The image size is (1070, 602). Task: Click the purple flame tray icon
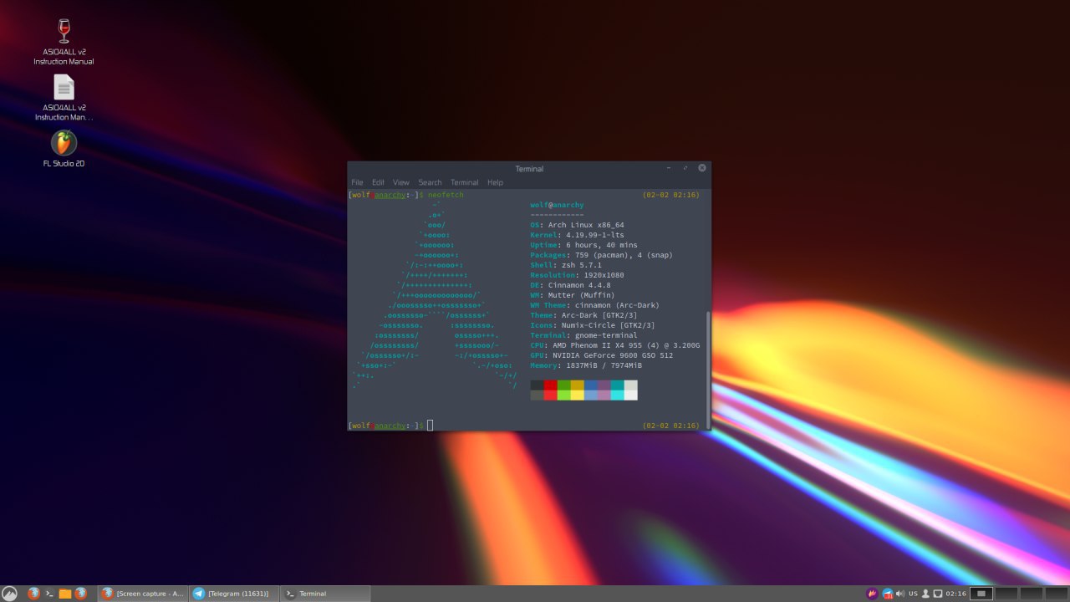pyautogui.click(x=872, y=594)
